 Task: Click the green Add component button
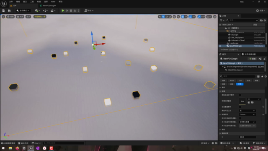point(253,59)
